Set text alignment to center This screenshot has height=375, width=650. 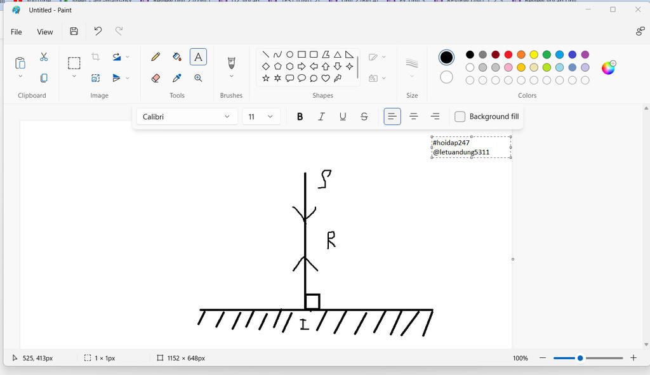414,117
